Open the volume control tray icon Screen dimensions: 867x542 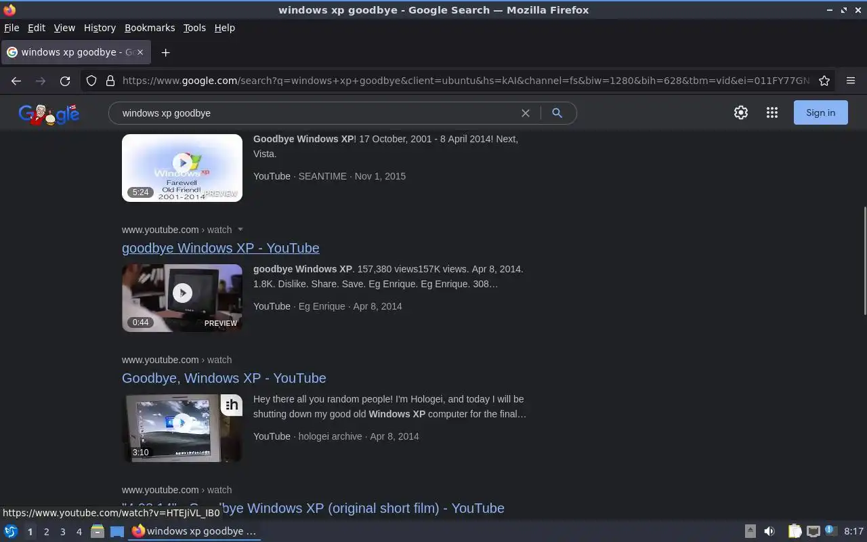(x=769, y=531)
